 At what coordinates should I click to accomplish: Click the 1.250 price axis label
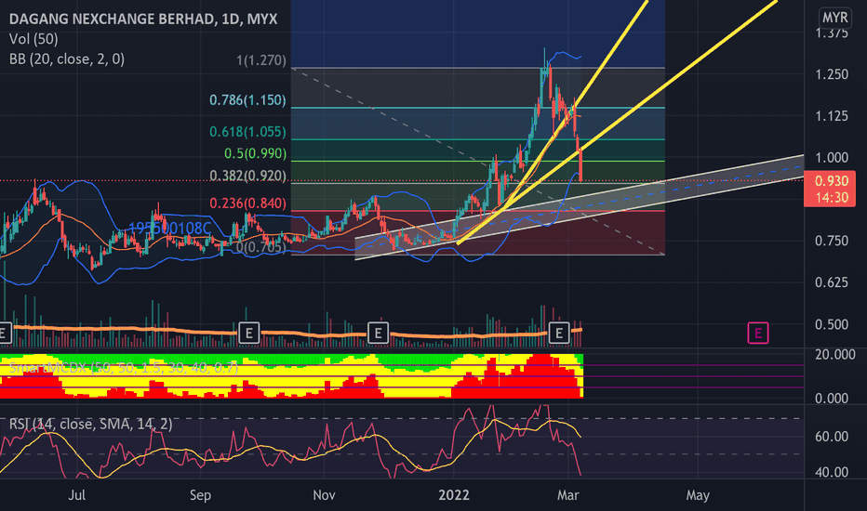coord(831,74)
